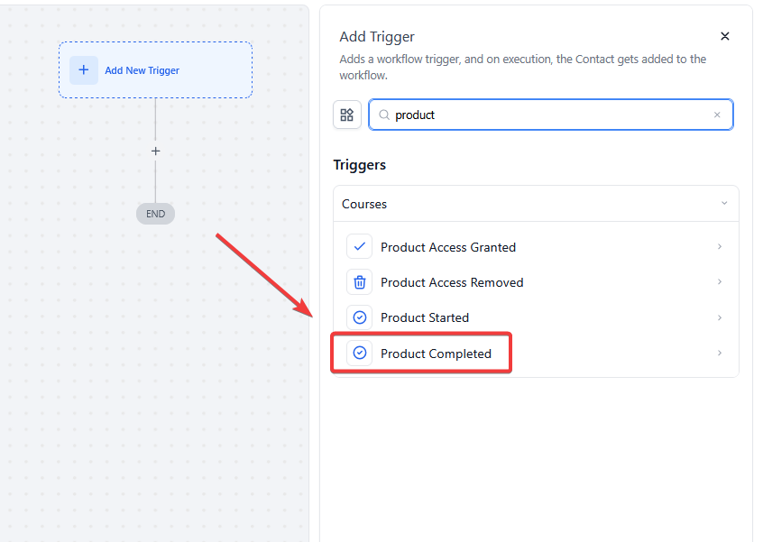The image size is (763, 542).
Task: Click into the trigger search input
Action: click(x=550, y=115)
